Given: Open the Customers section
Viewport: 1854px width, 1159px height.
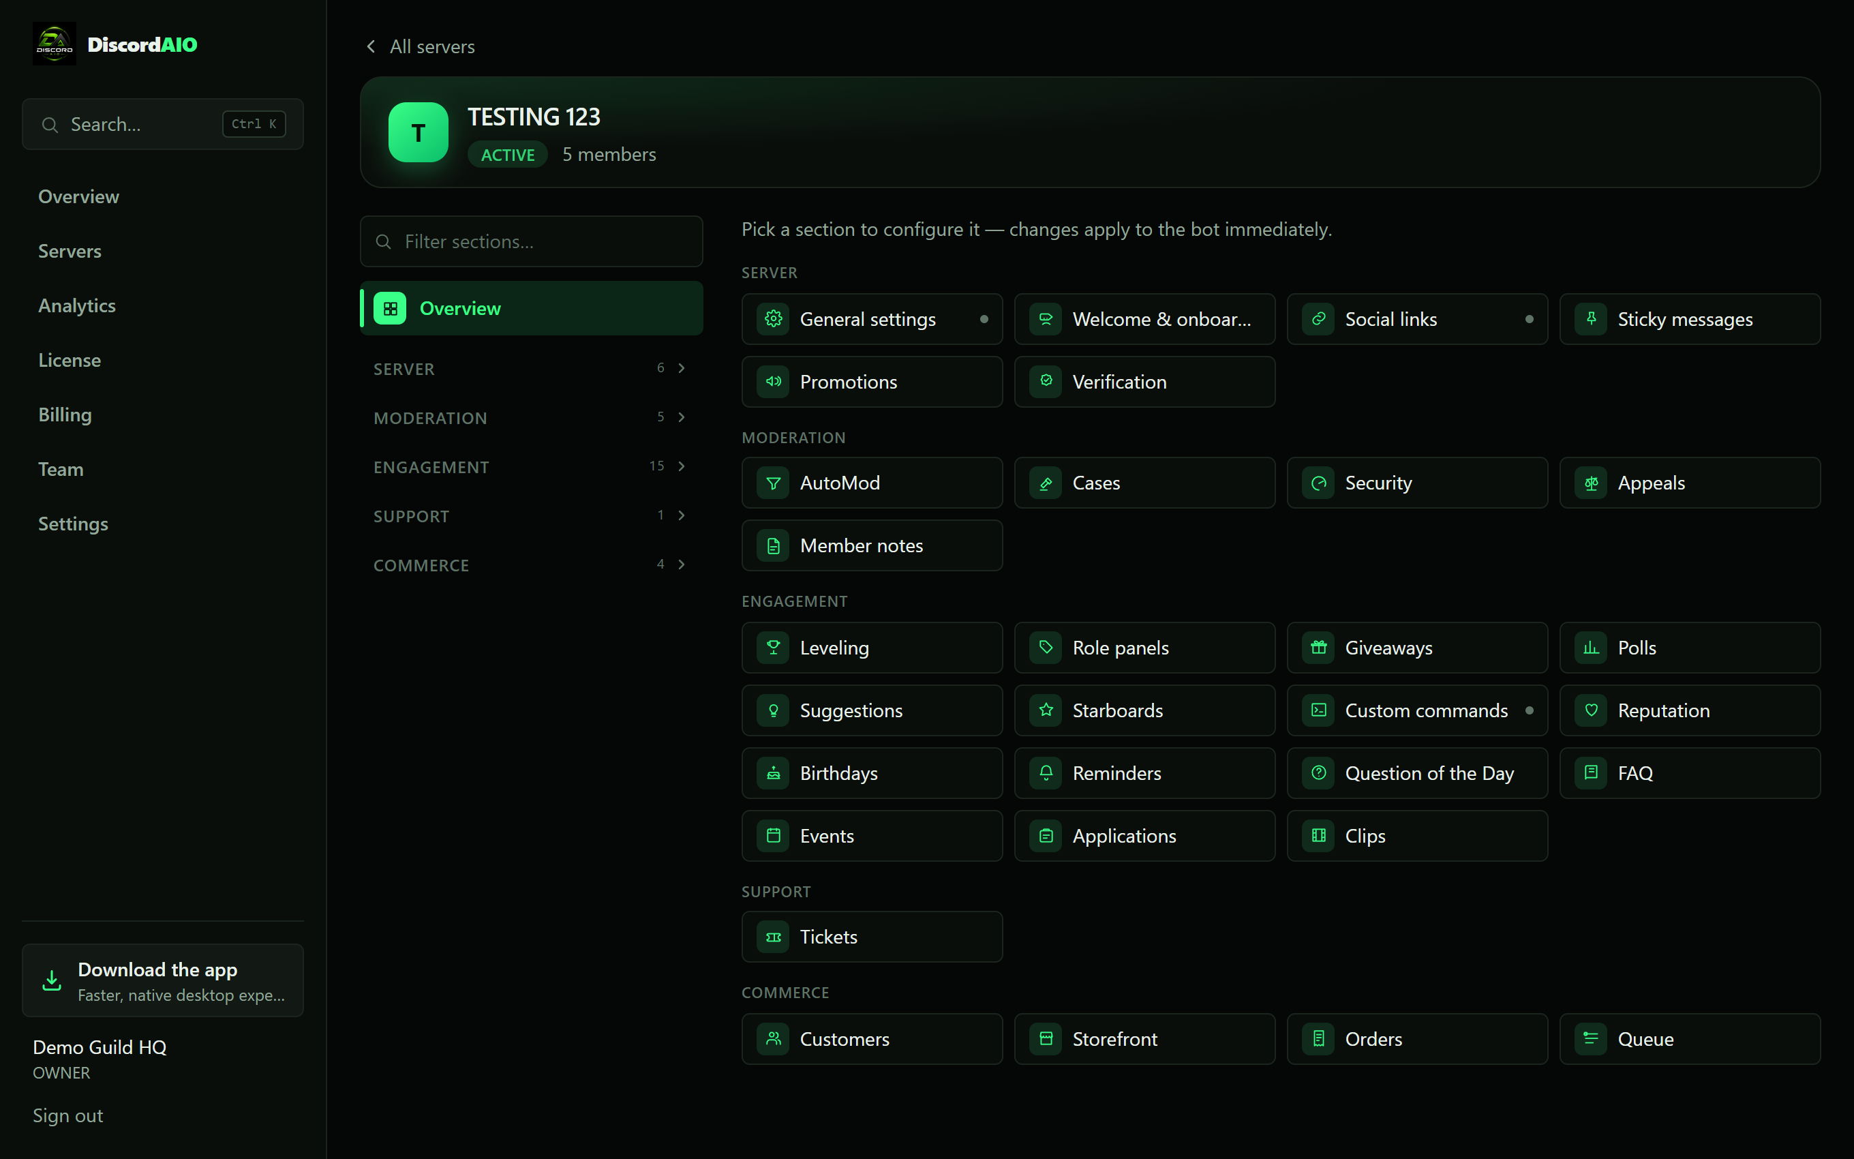Looking at the screenshot, I should 872,1040.
